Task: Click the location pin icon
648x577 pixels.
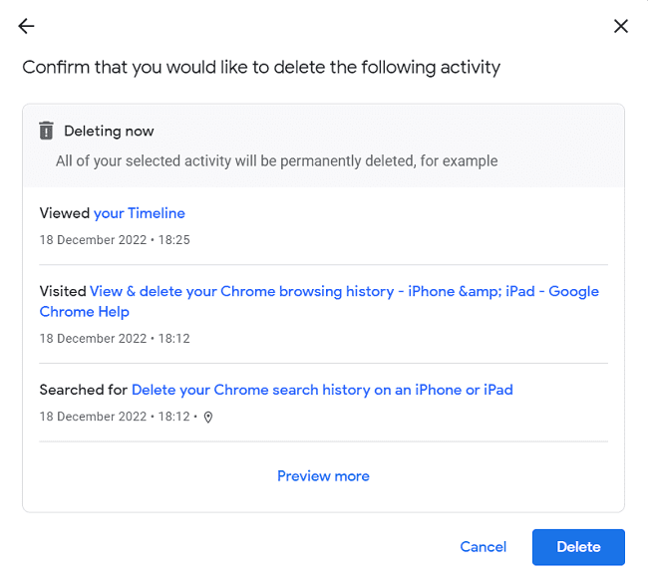Action: (x=208, y=417)
